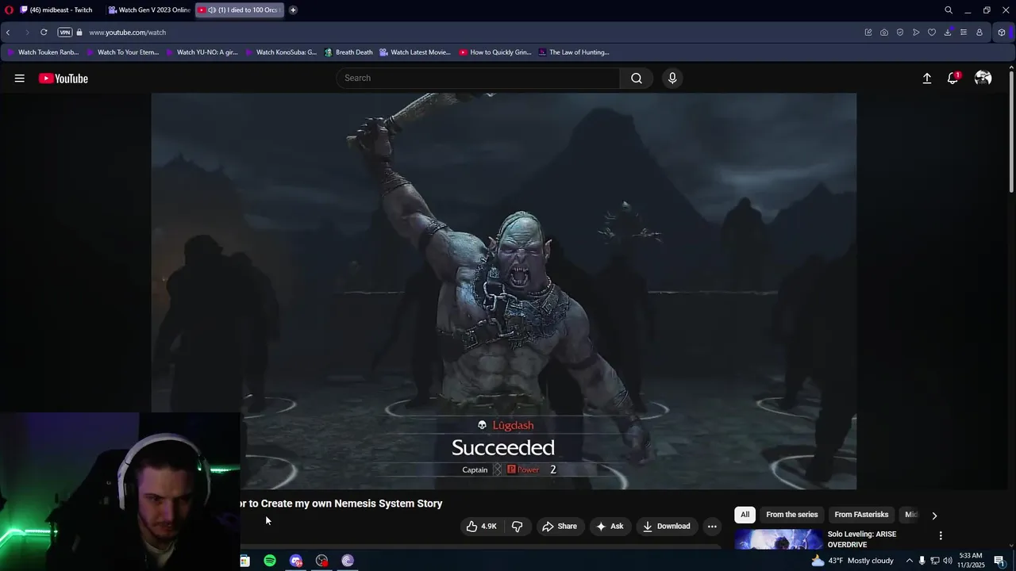Image resolution: width=1016 pixels, height=571 pixels.
Task: Open a new browser tab
Action: pyautogui.click(x=293, y=10)
